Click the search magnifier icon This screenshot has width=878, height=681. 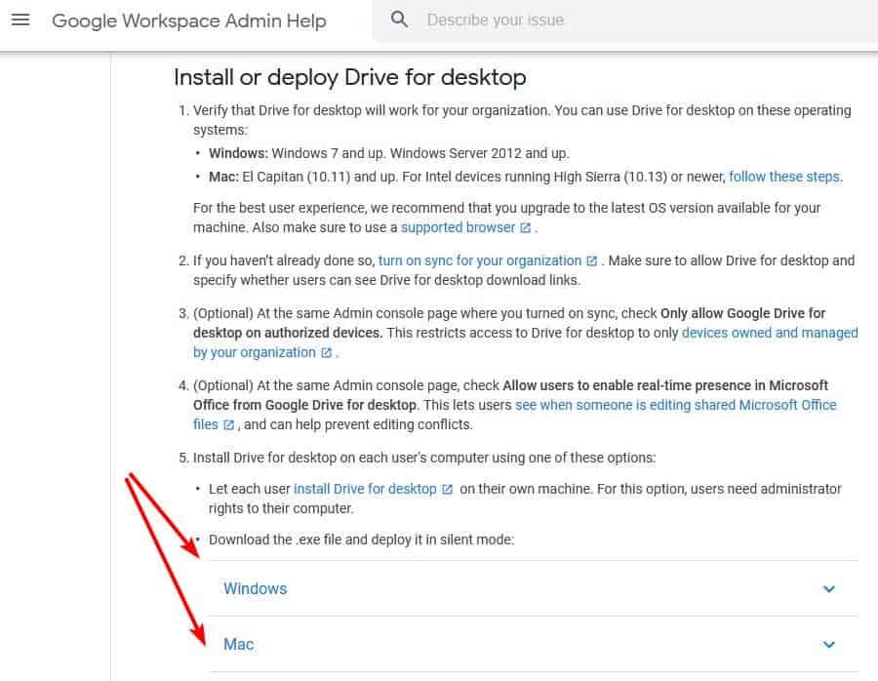point(399,20)
